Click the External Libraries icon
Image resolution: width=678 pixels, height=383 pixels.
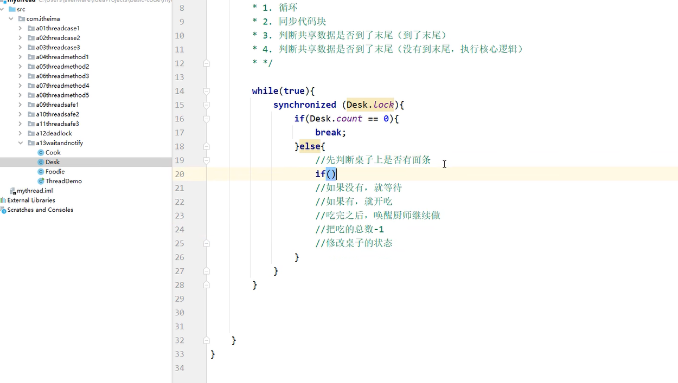coord(3,200)
